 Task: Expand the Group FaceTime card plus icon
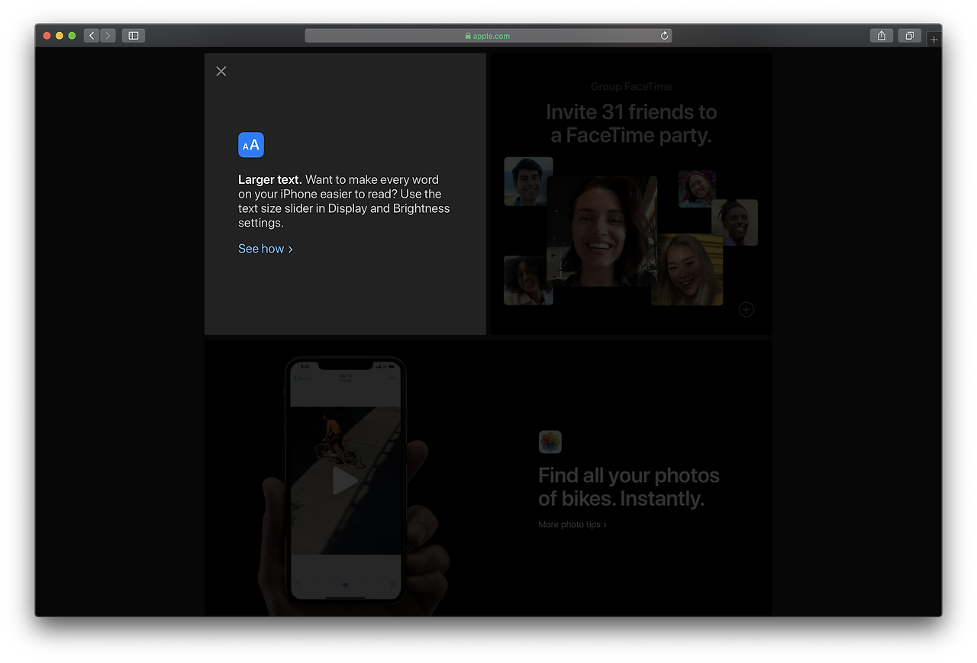(746, 309)
